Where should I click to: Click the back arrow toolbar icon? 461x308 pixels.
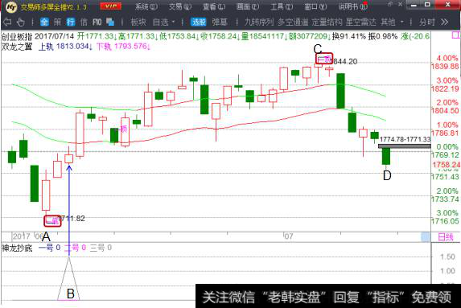coord(7,22)
